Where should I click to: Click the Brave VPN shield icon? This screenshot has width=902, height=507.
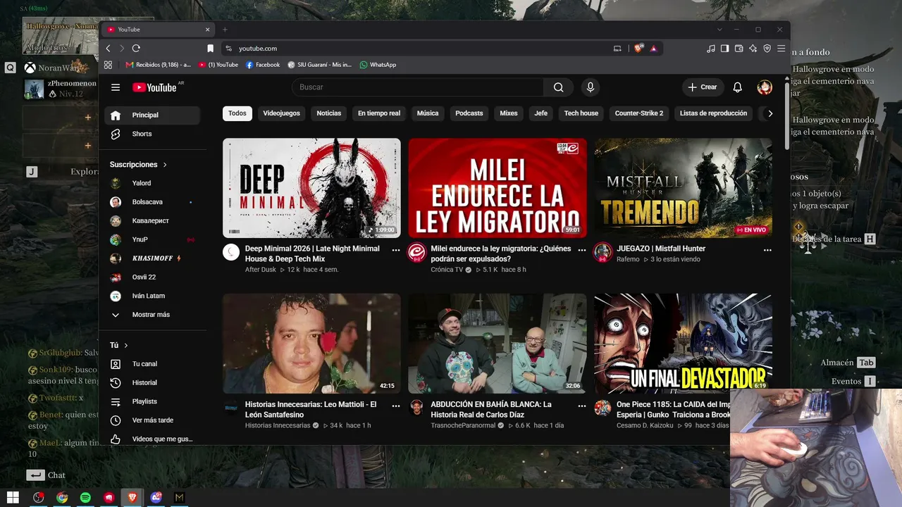click(767, 49)
